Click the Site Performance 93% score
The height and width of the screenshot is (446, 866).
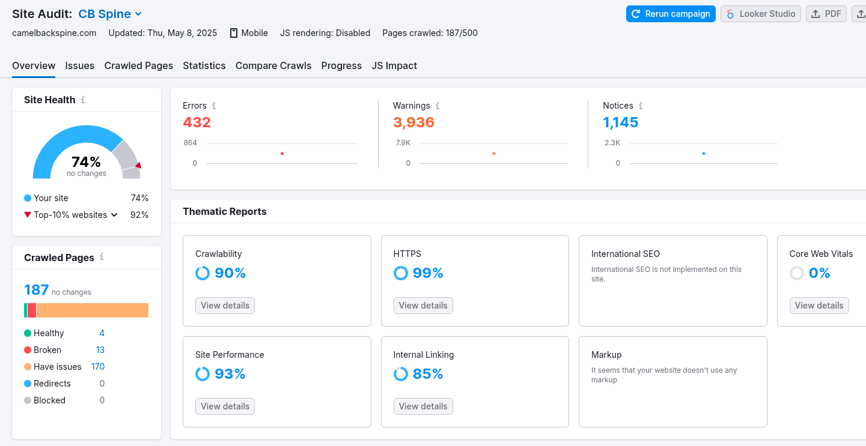coord(230,374)
